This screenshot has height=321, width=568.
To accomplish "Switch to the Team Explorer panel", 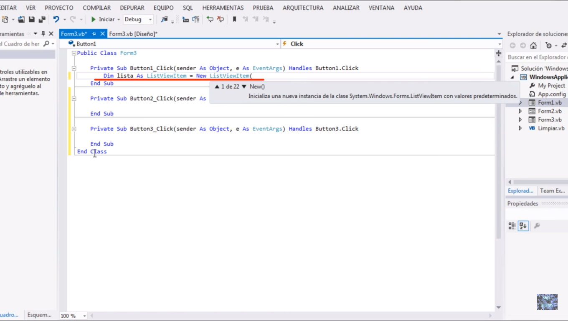I will click(552, 190).
